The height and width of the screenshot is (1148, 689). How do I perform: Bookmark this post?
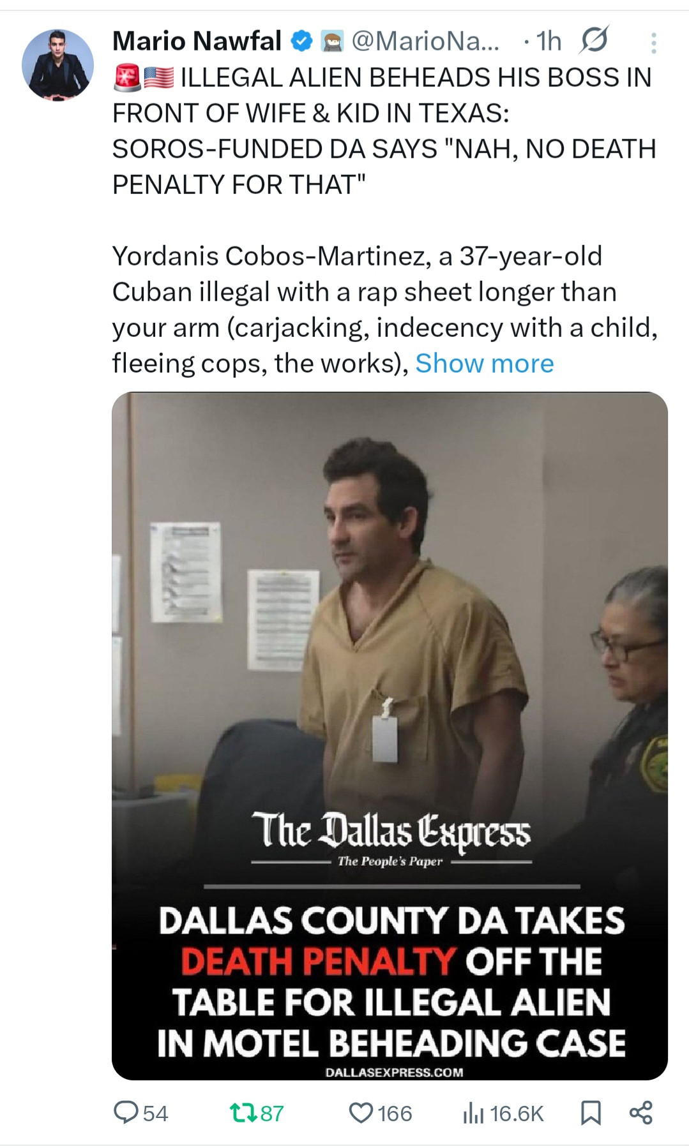pos(591,1113)
